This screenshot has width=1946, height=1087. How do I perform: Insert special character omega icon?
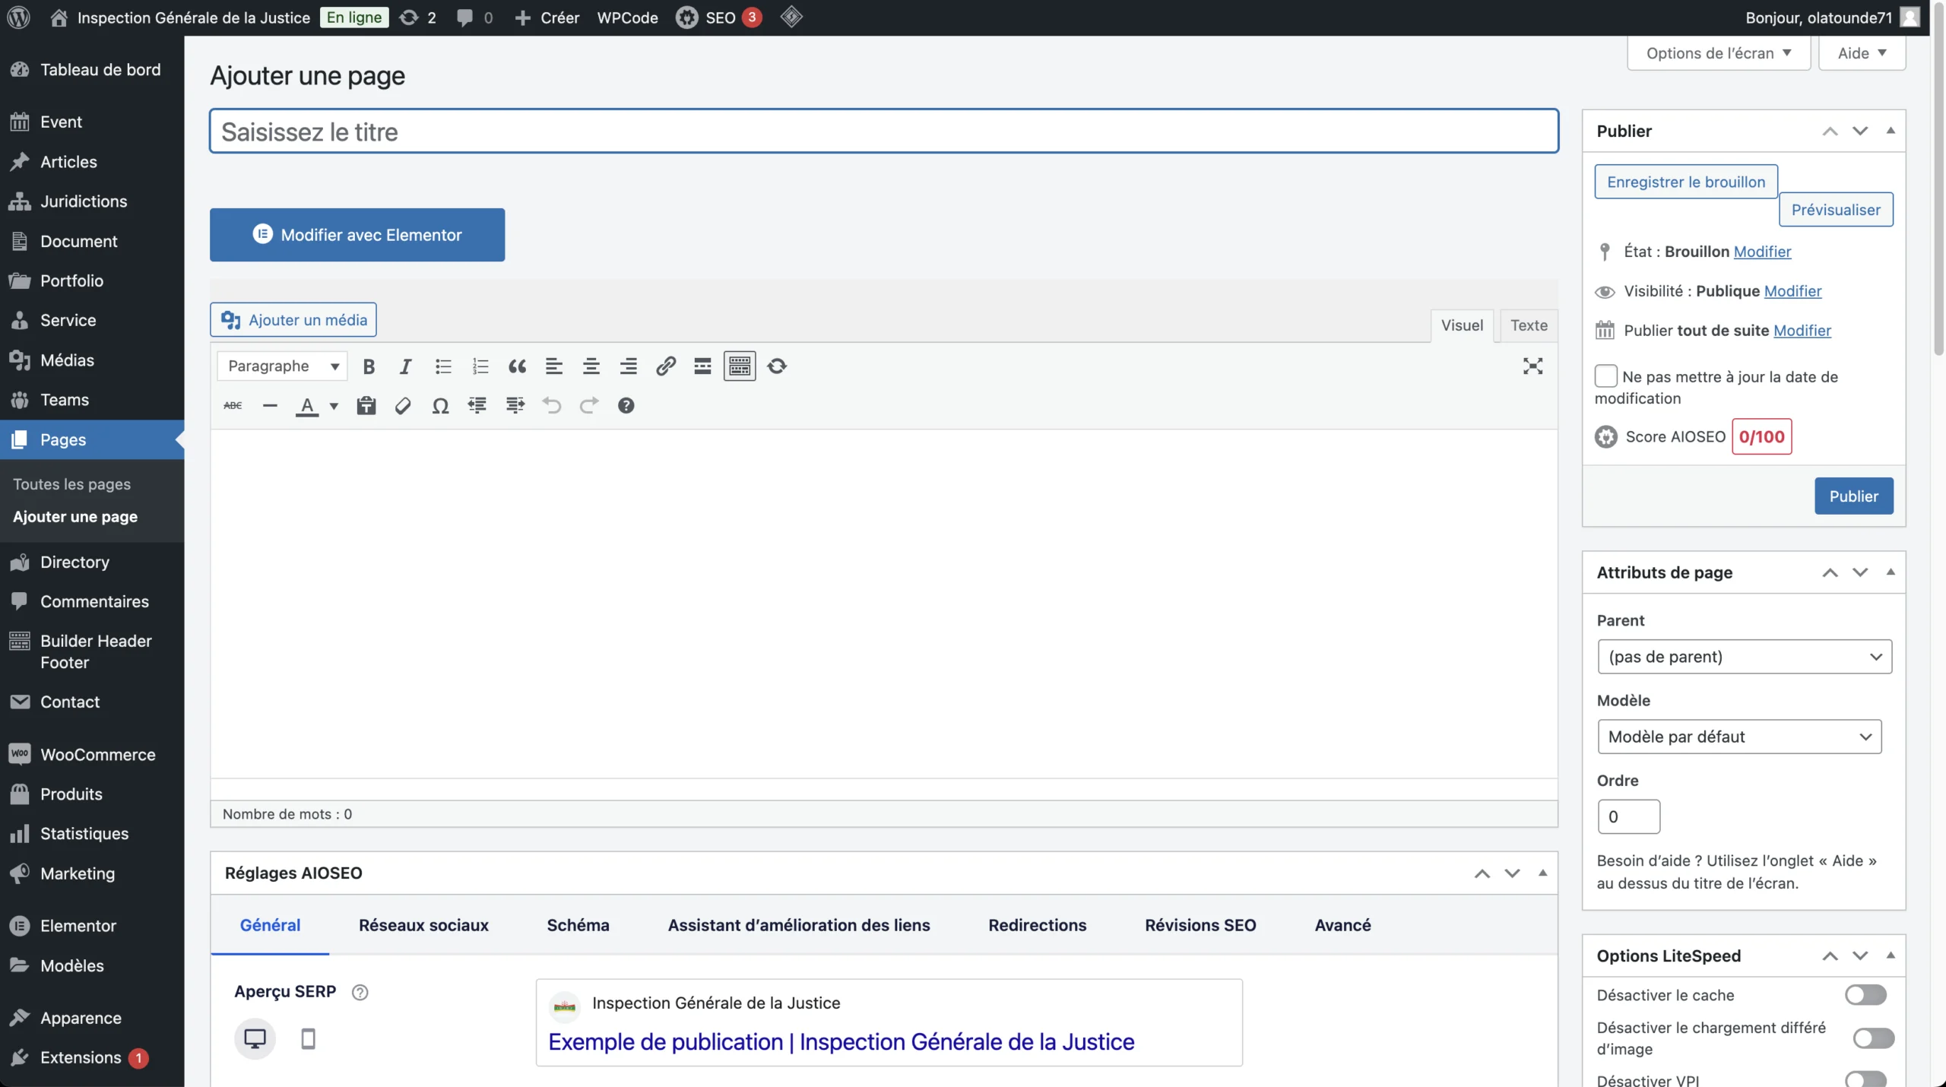tap(439, 406)
